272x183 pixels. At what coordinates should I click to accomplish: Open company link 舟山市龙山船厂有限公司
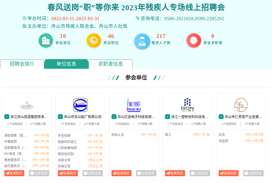click(83, 117)
